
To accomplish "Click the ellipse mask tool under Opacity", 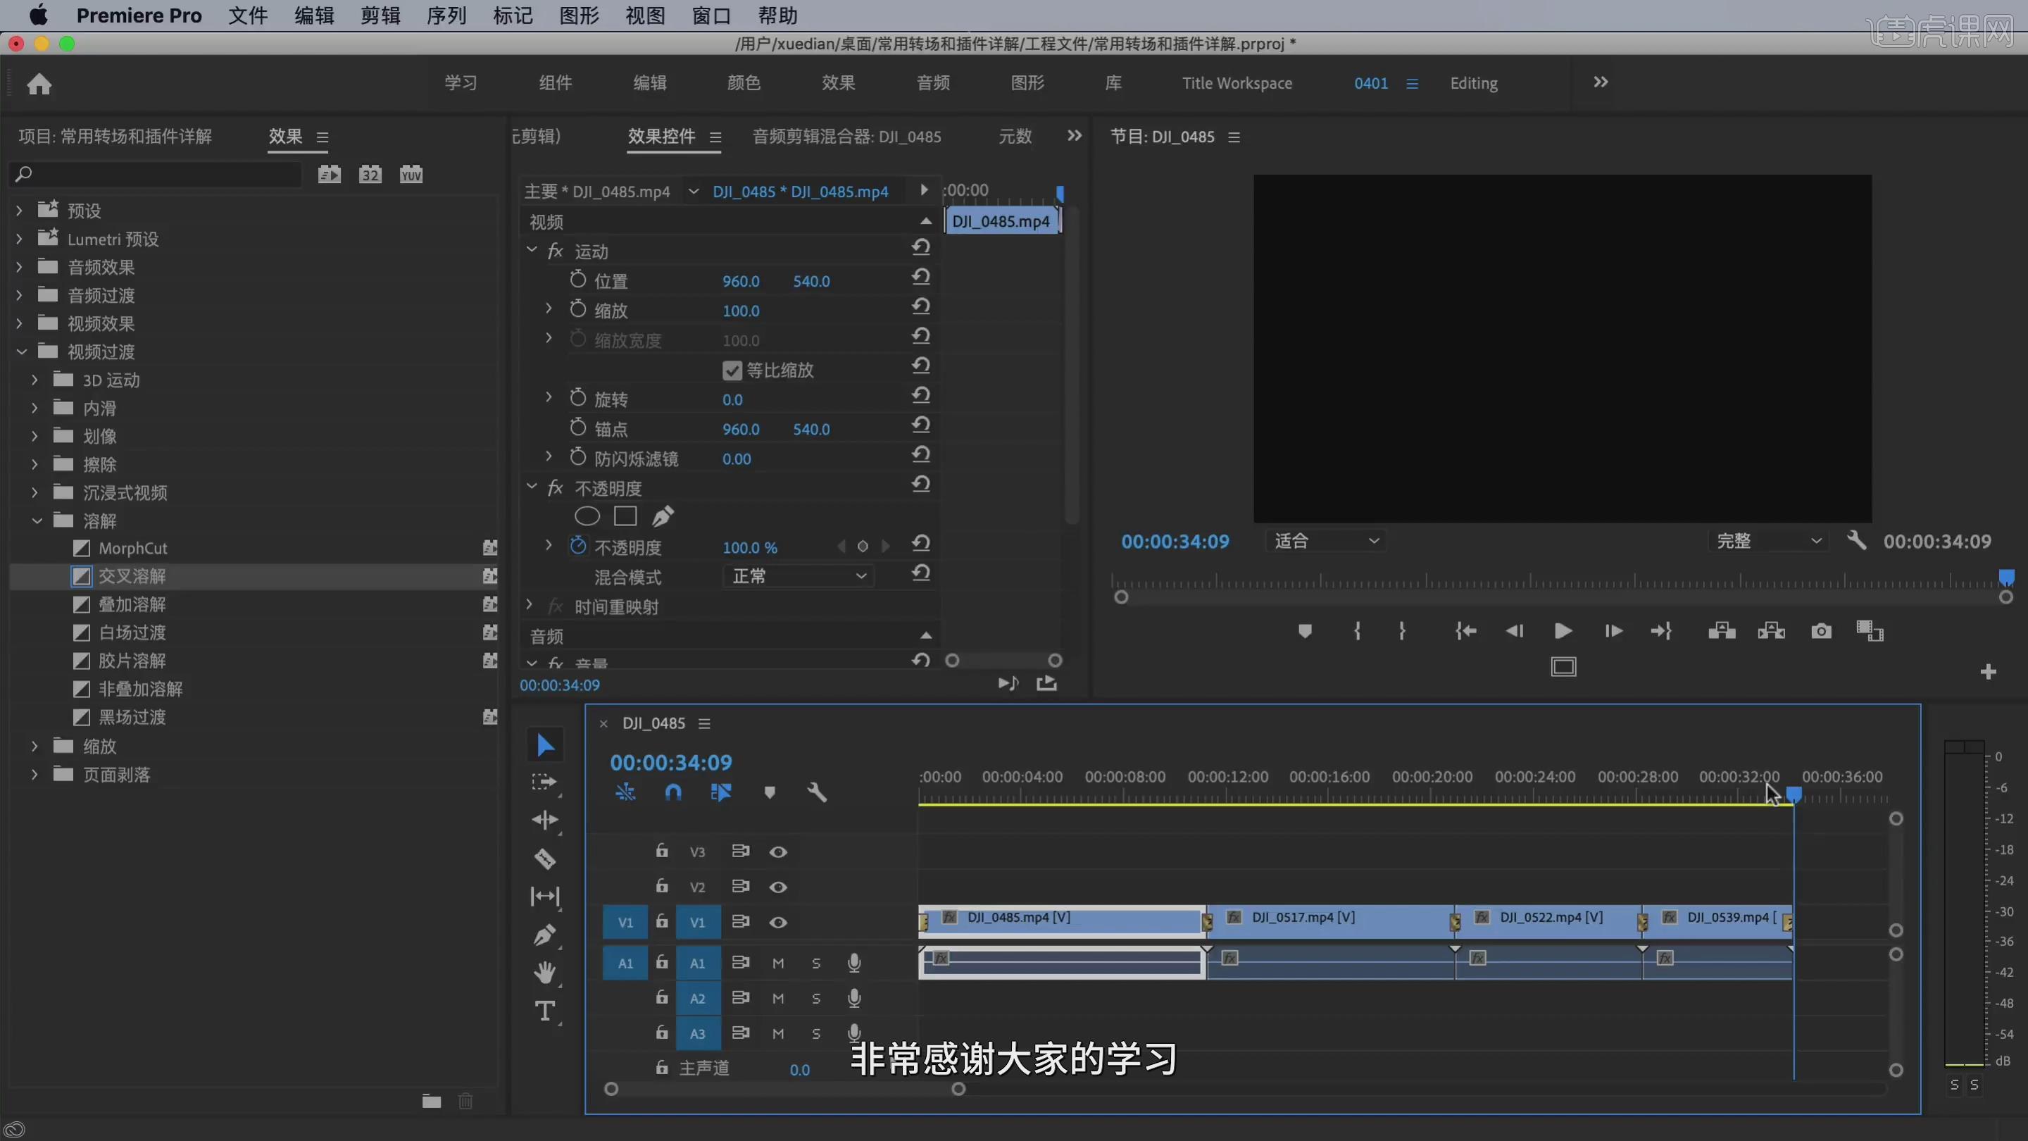I will point(587,516).
